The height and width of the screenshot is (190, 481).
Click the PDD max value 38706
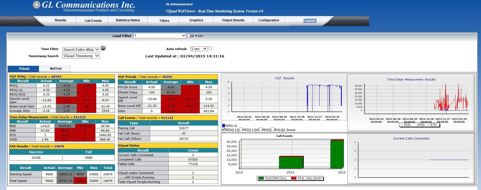[105, 126]
